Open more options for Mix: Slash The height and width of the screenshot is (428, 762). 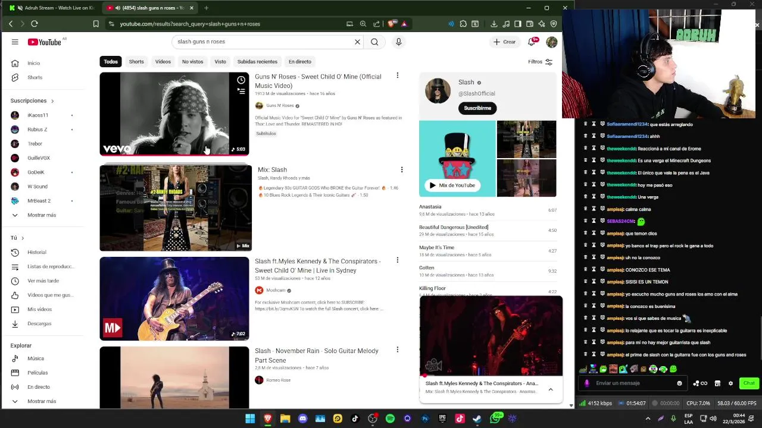coord(401,169)
